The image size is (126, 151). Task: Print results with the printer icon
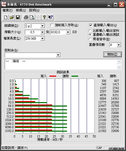26,17
